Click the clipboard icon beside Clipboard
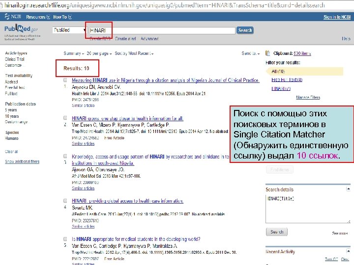 268,53
